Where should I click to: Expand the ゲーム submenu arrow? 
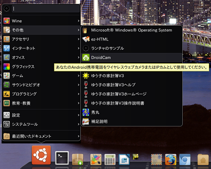click(x=79, y=76)
